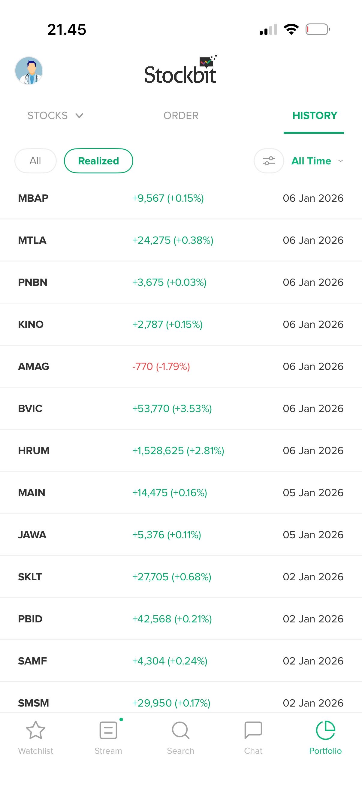Tap the Portfolio pie chart icon
The image size is (362, 788).
click(325, 731)
